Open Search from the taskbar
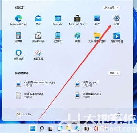137x133 pixels. coord(42,129)
